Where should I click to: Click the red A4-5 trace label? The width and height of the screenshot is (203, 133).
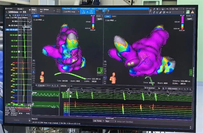[x=15, y=63]
